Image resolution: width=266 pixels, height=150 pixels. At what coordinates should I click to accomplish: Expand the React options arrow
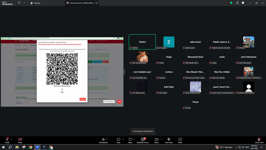point(134,139)
